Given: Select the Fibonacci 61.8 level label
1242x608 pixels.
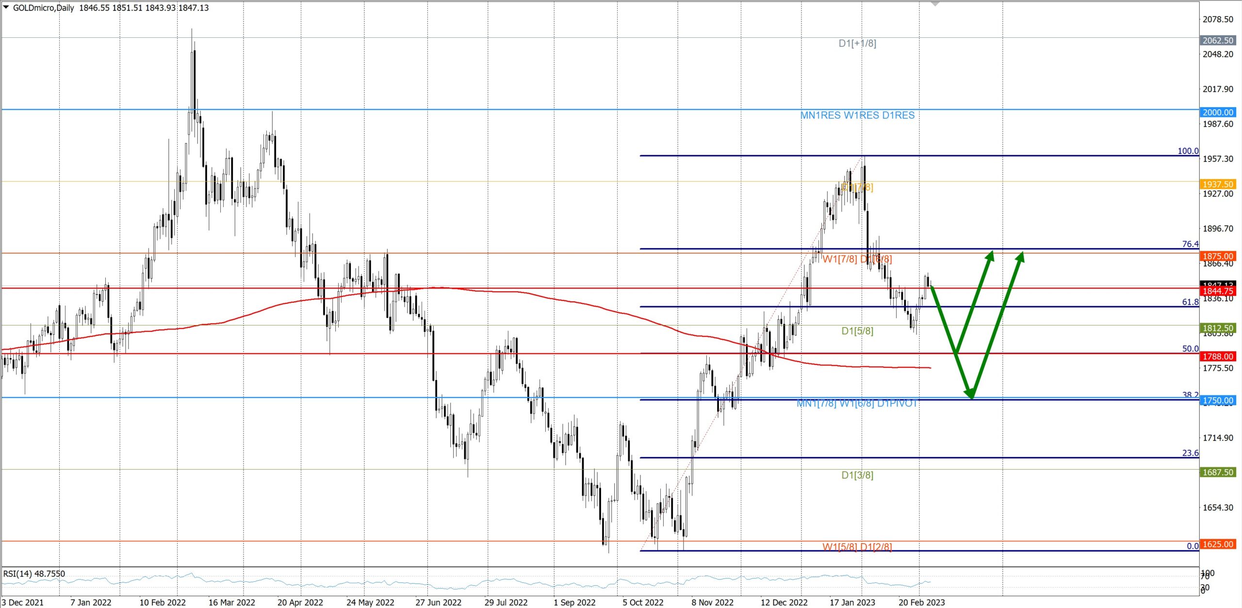Looking at the screenshot, I should coord(1190,302).
